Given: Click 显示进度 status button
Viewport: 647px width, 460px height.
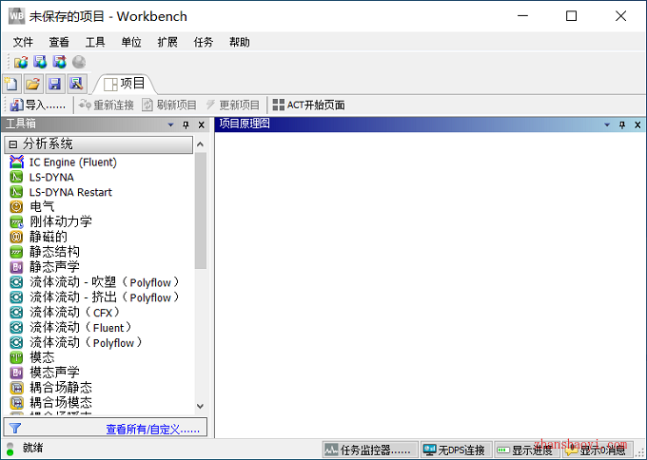Looking at the screenshot, I should [525, 450].
